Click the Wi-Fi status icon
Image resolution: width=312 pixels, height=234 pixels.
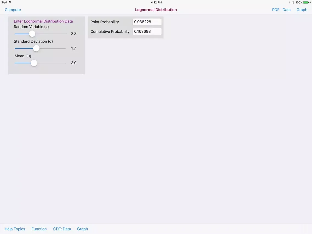10,2
